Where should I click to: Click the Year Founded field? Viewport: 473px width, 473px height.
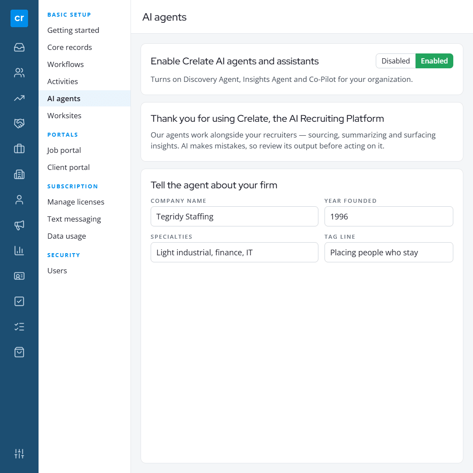pos(388,216)
